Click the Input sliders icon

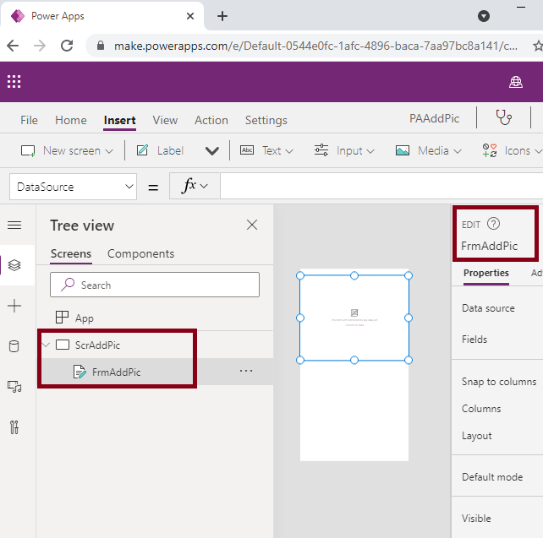[x=321, y=150]
